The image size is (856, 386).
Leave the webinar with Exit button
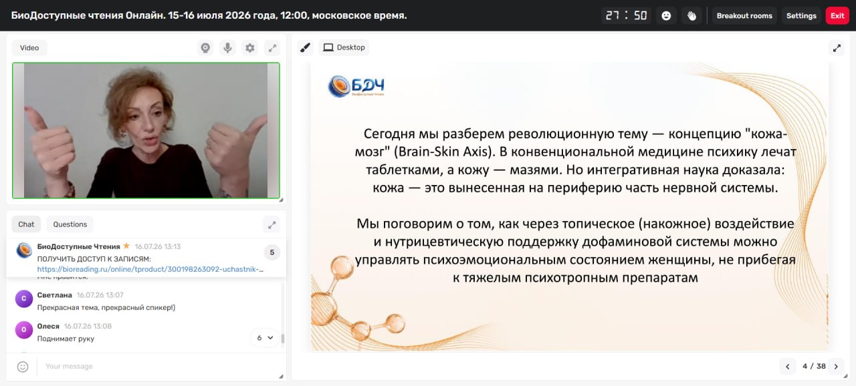(837, 15)
